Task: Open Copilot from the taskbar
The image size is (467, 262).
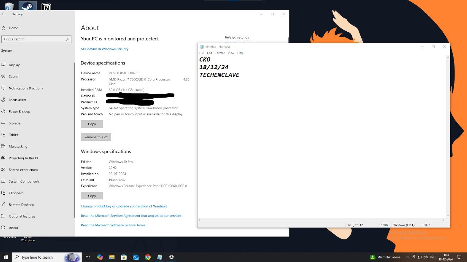Action: click(100, 257)
